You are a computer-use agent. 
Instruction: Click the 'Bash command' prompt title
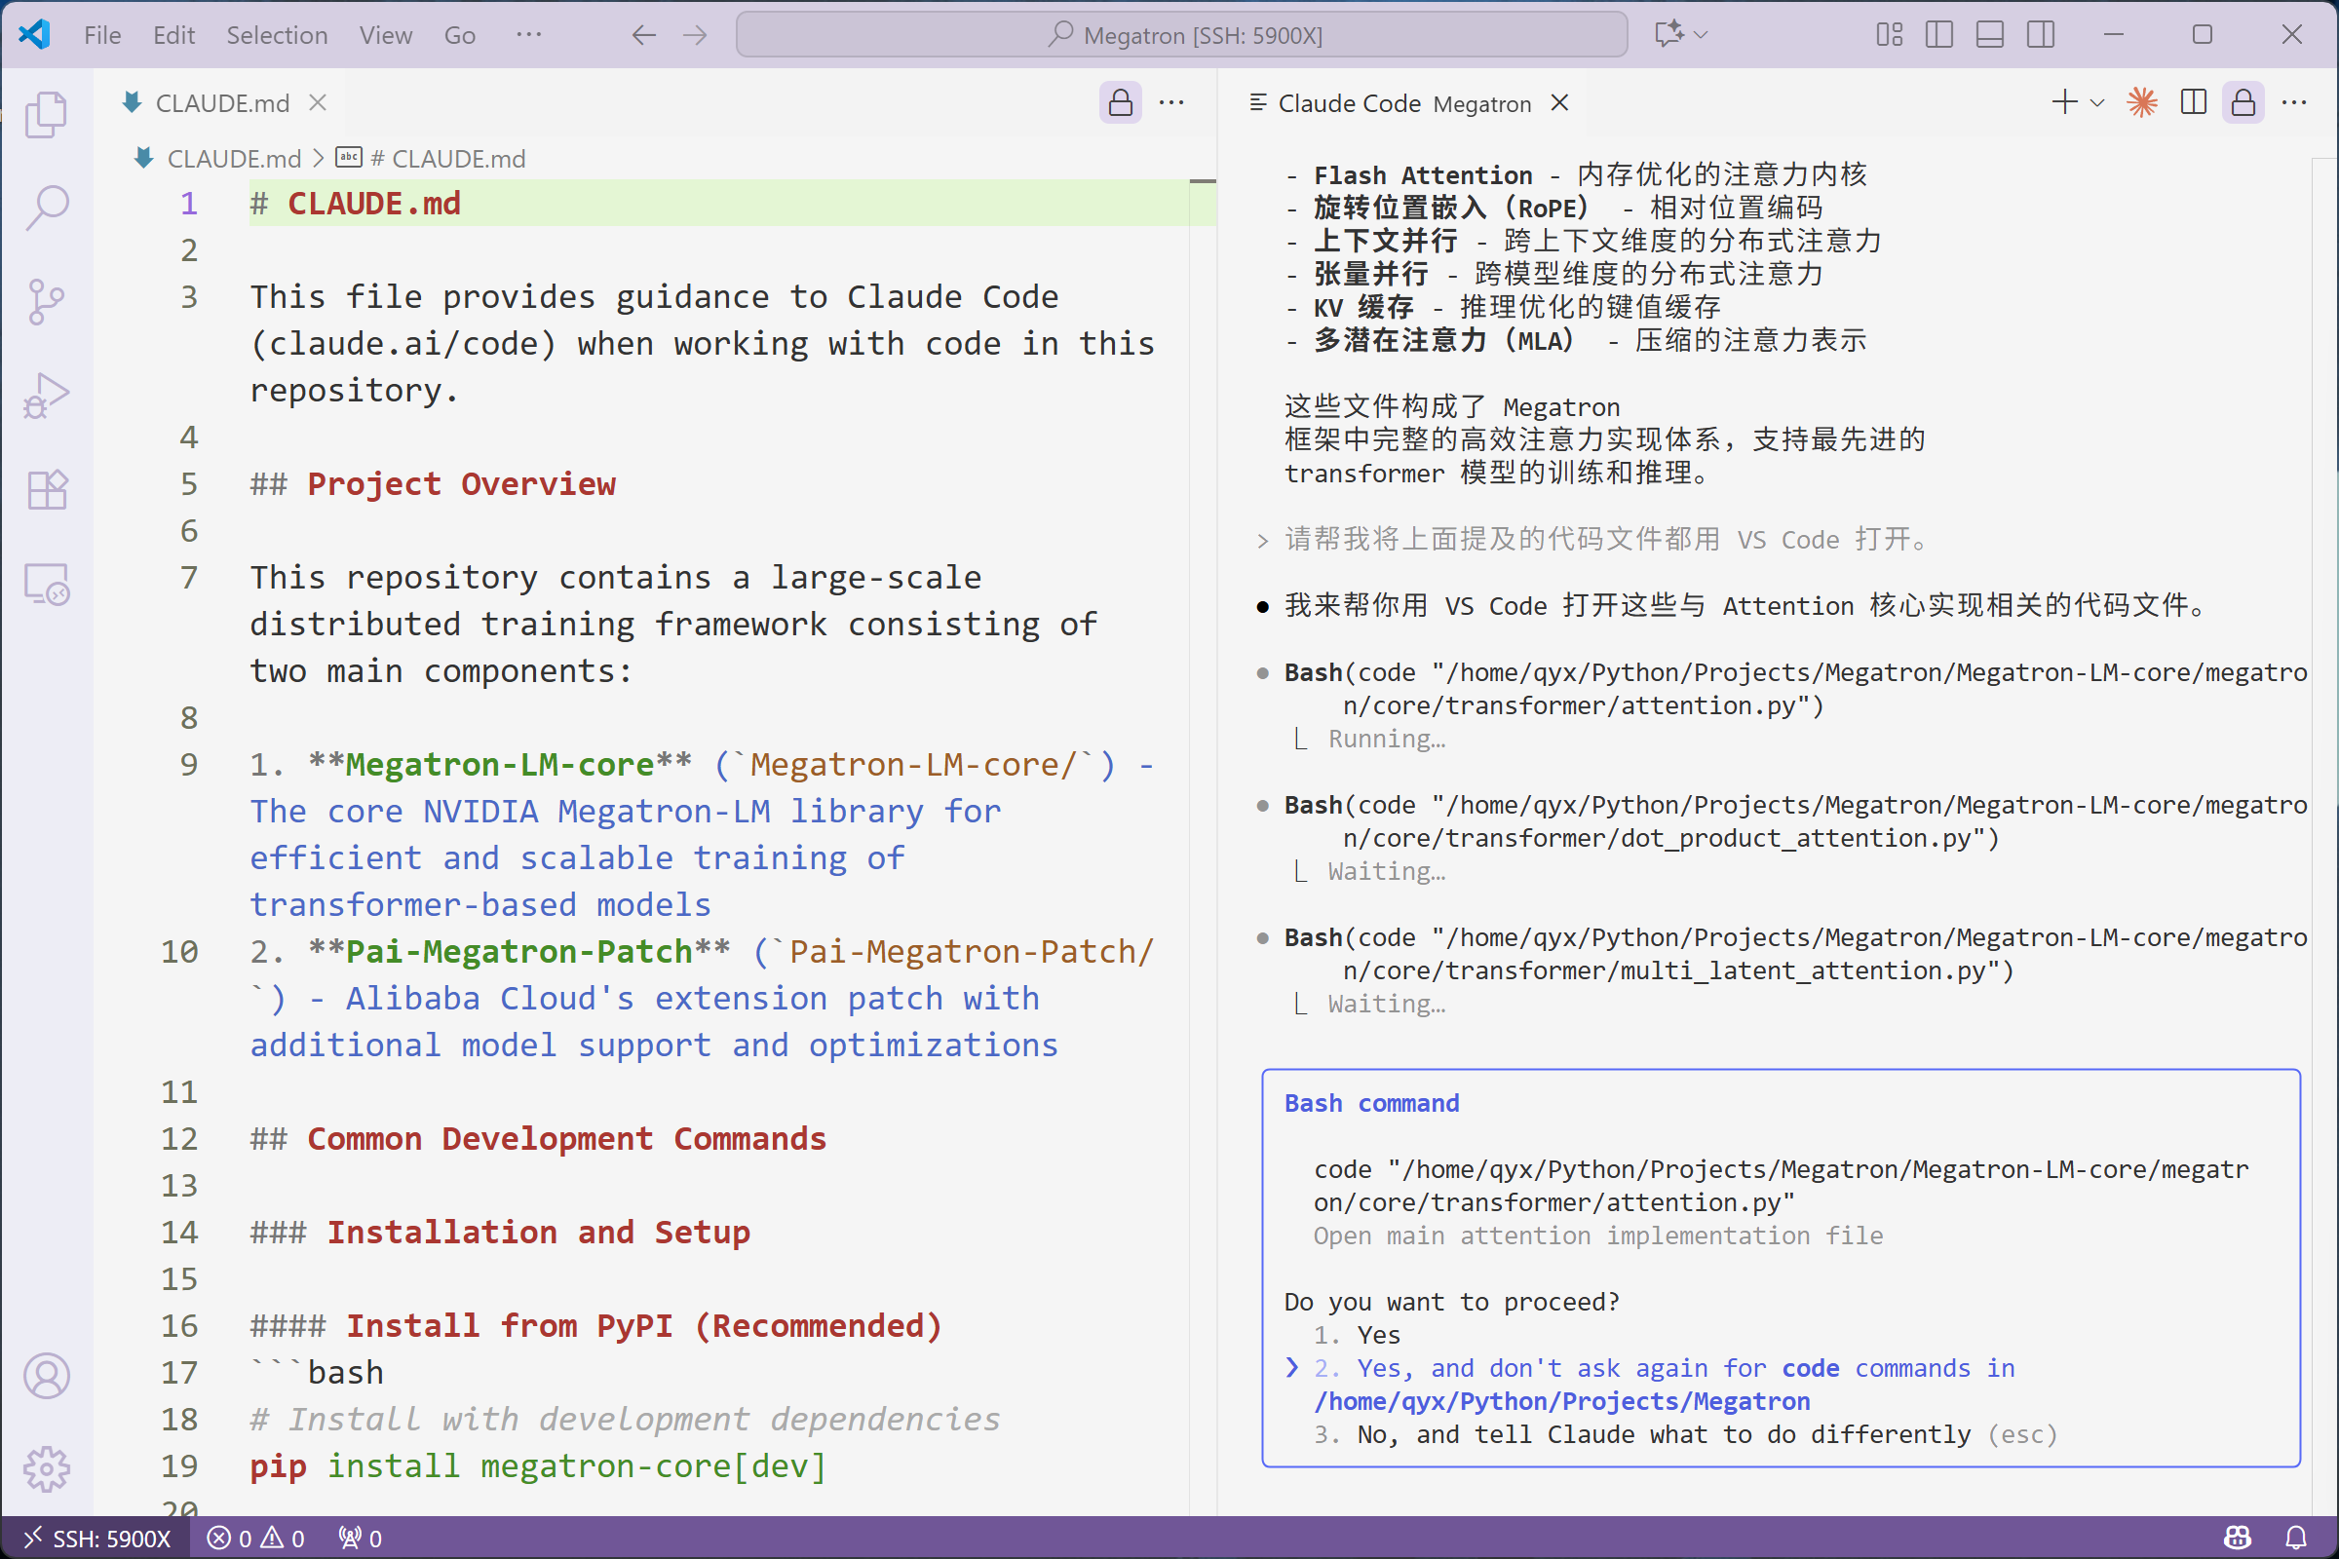(x=1371, y=1103)
